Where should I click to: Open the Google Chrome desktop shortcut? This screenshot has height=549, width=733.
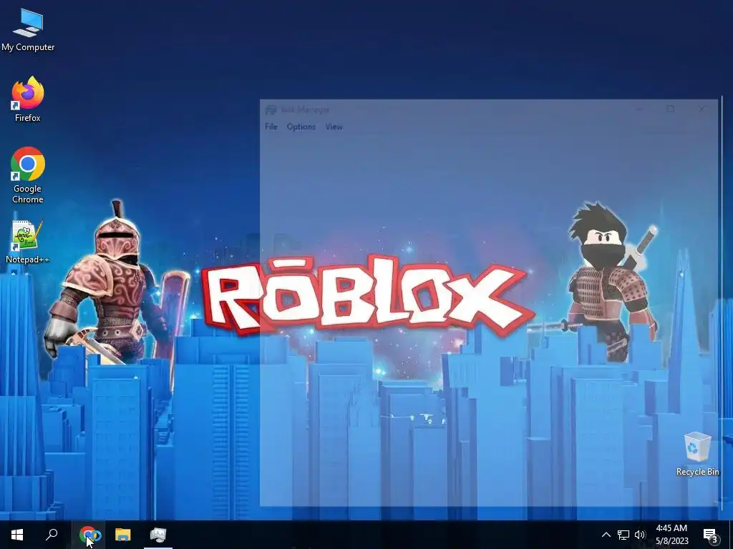click(x=28, y=175)
